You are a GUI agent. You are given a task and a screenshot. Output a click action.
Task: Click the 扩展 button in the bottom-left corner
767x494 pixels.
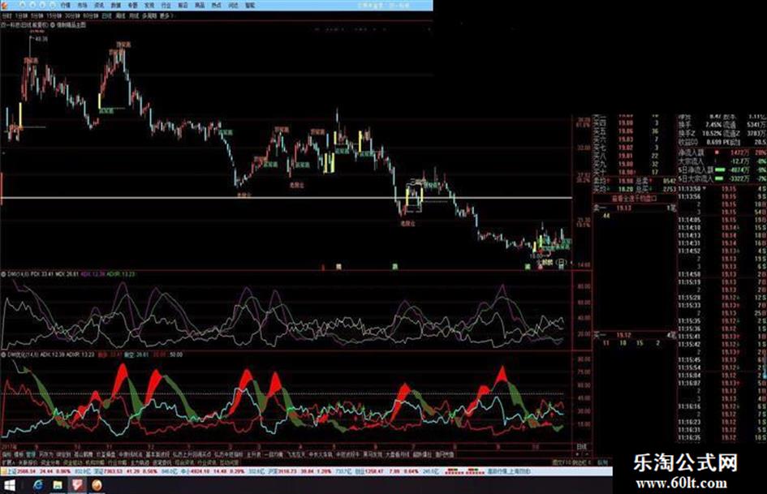click(x=8, y=462)
